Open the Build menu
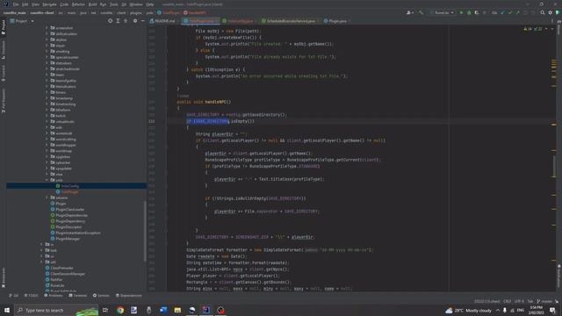The height and width of the screenshot is (316, 562). pyautogui.click(x=92, y=4)
